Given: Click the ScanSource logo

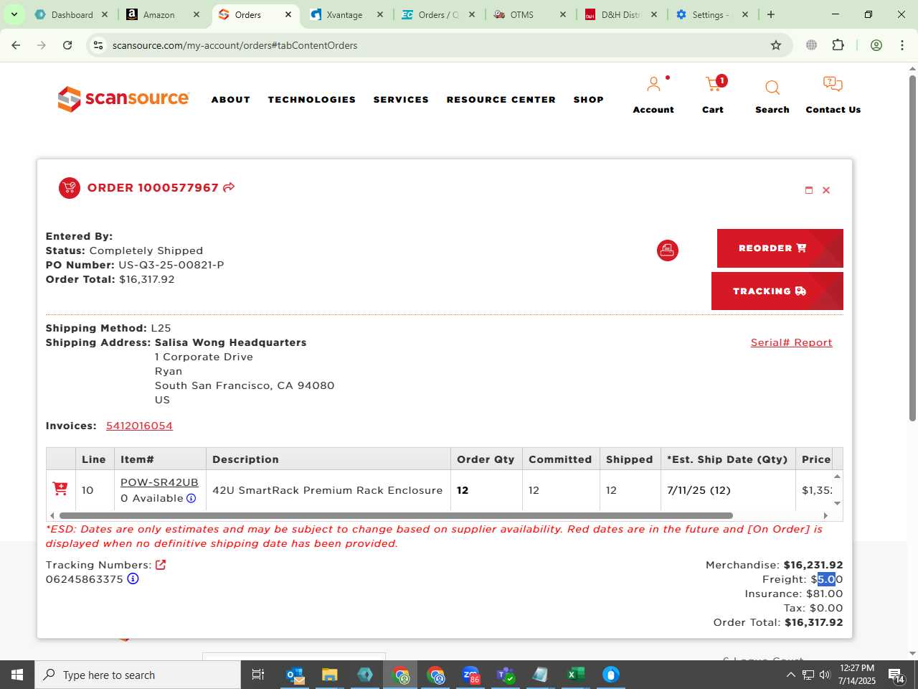Looking at the screenshot, I should (x=123, y=99).
